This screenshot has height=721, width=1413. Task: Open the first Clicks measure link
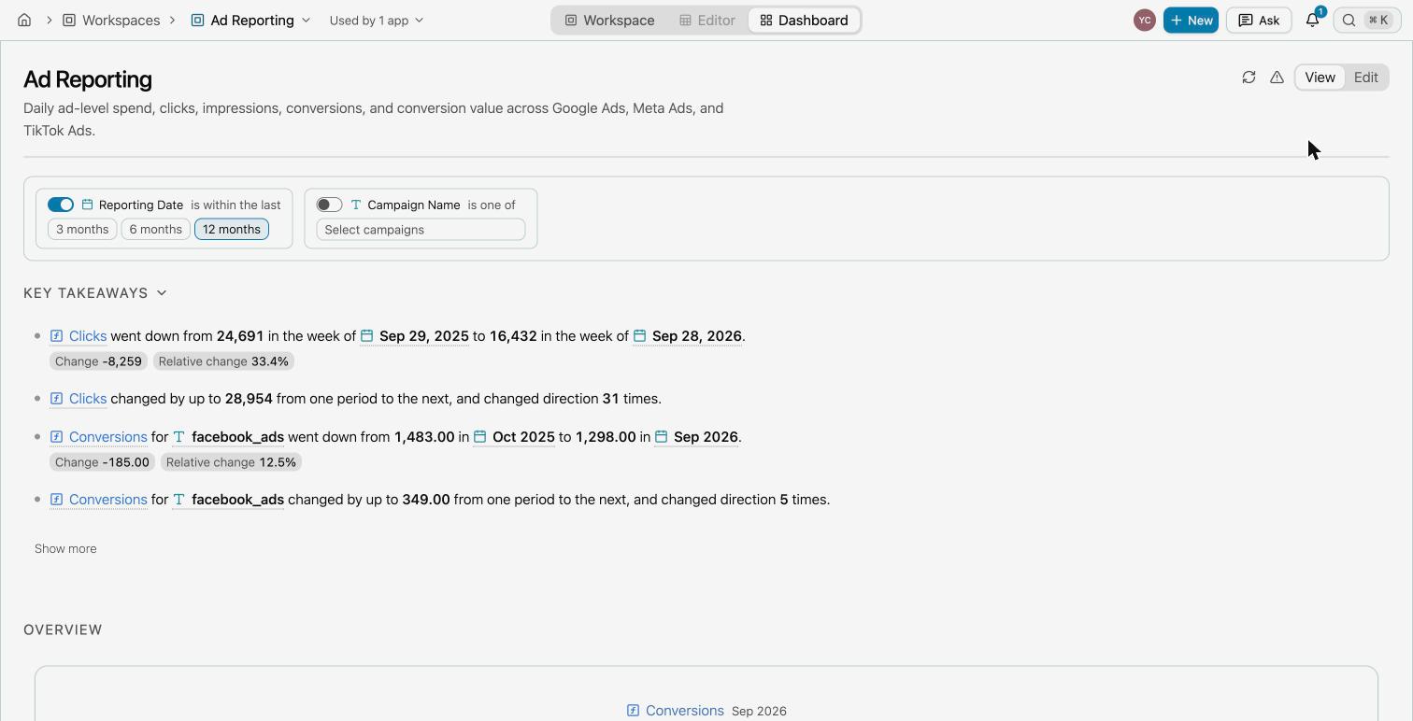tap(88, 335)
